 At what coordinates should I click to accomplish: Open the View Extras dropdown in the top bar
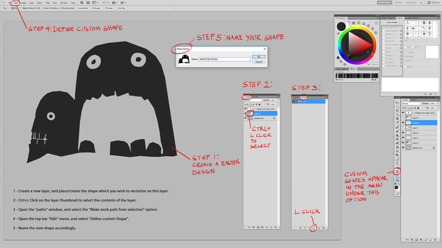95,3
